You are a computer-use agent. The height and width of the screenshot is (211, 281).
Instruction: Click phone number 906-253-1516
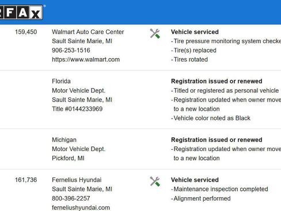click(71, 50)
